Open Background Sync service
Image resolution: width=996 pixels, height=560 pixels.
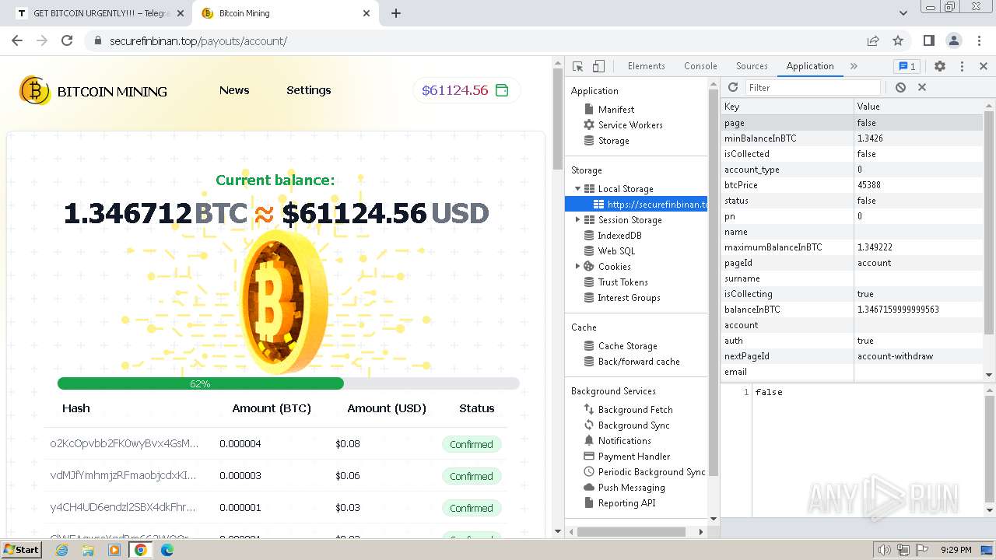click(633, 425)
